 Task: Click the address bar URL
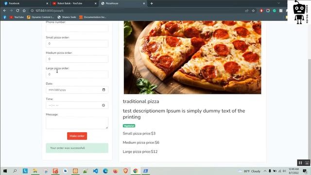[x=50, y=11]
